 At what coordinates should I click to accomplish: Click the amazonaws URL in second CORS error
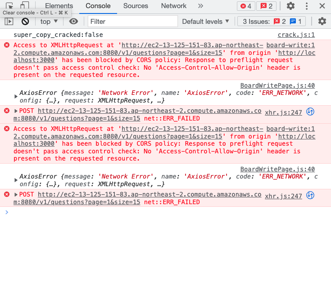[x=138, y=133]
